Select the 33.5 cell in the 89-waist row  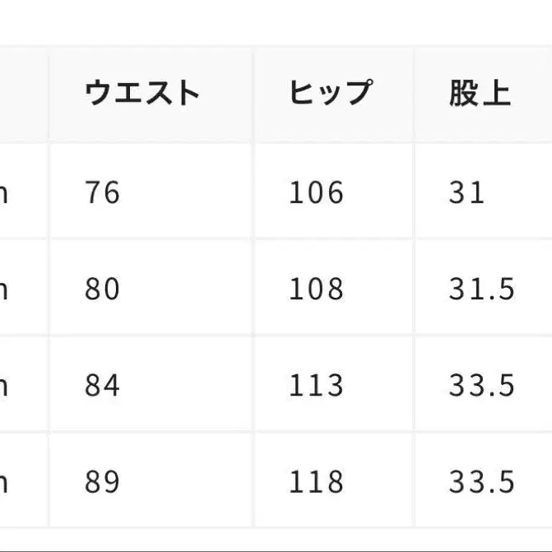[481, 481]
